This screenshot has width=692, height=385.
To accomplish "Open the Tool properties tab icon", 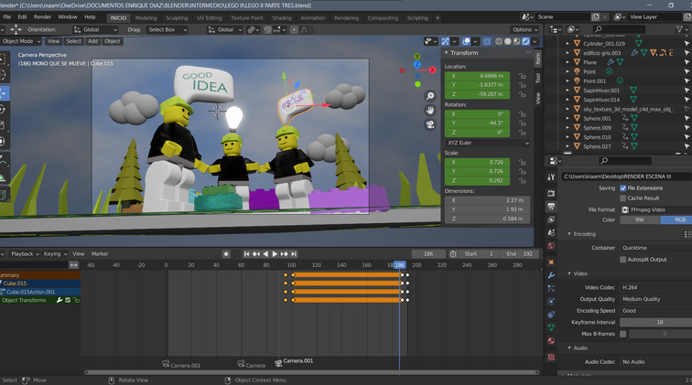I will tap(551, 176).
